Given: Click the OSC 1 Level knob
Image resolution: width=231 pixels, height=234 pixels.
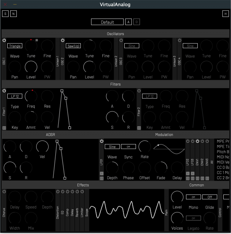Looking at the screenshot, I should coord(31,67).
